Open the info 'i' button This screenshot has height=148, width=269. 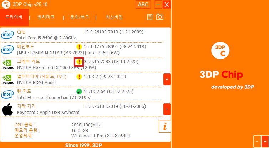click(165, 126)
